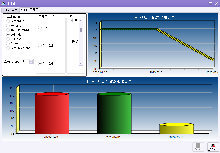Close the 바이탈 window with X
Screen dimensions: 220x153
[x=216, y=4]
